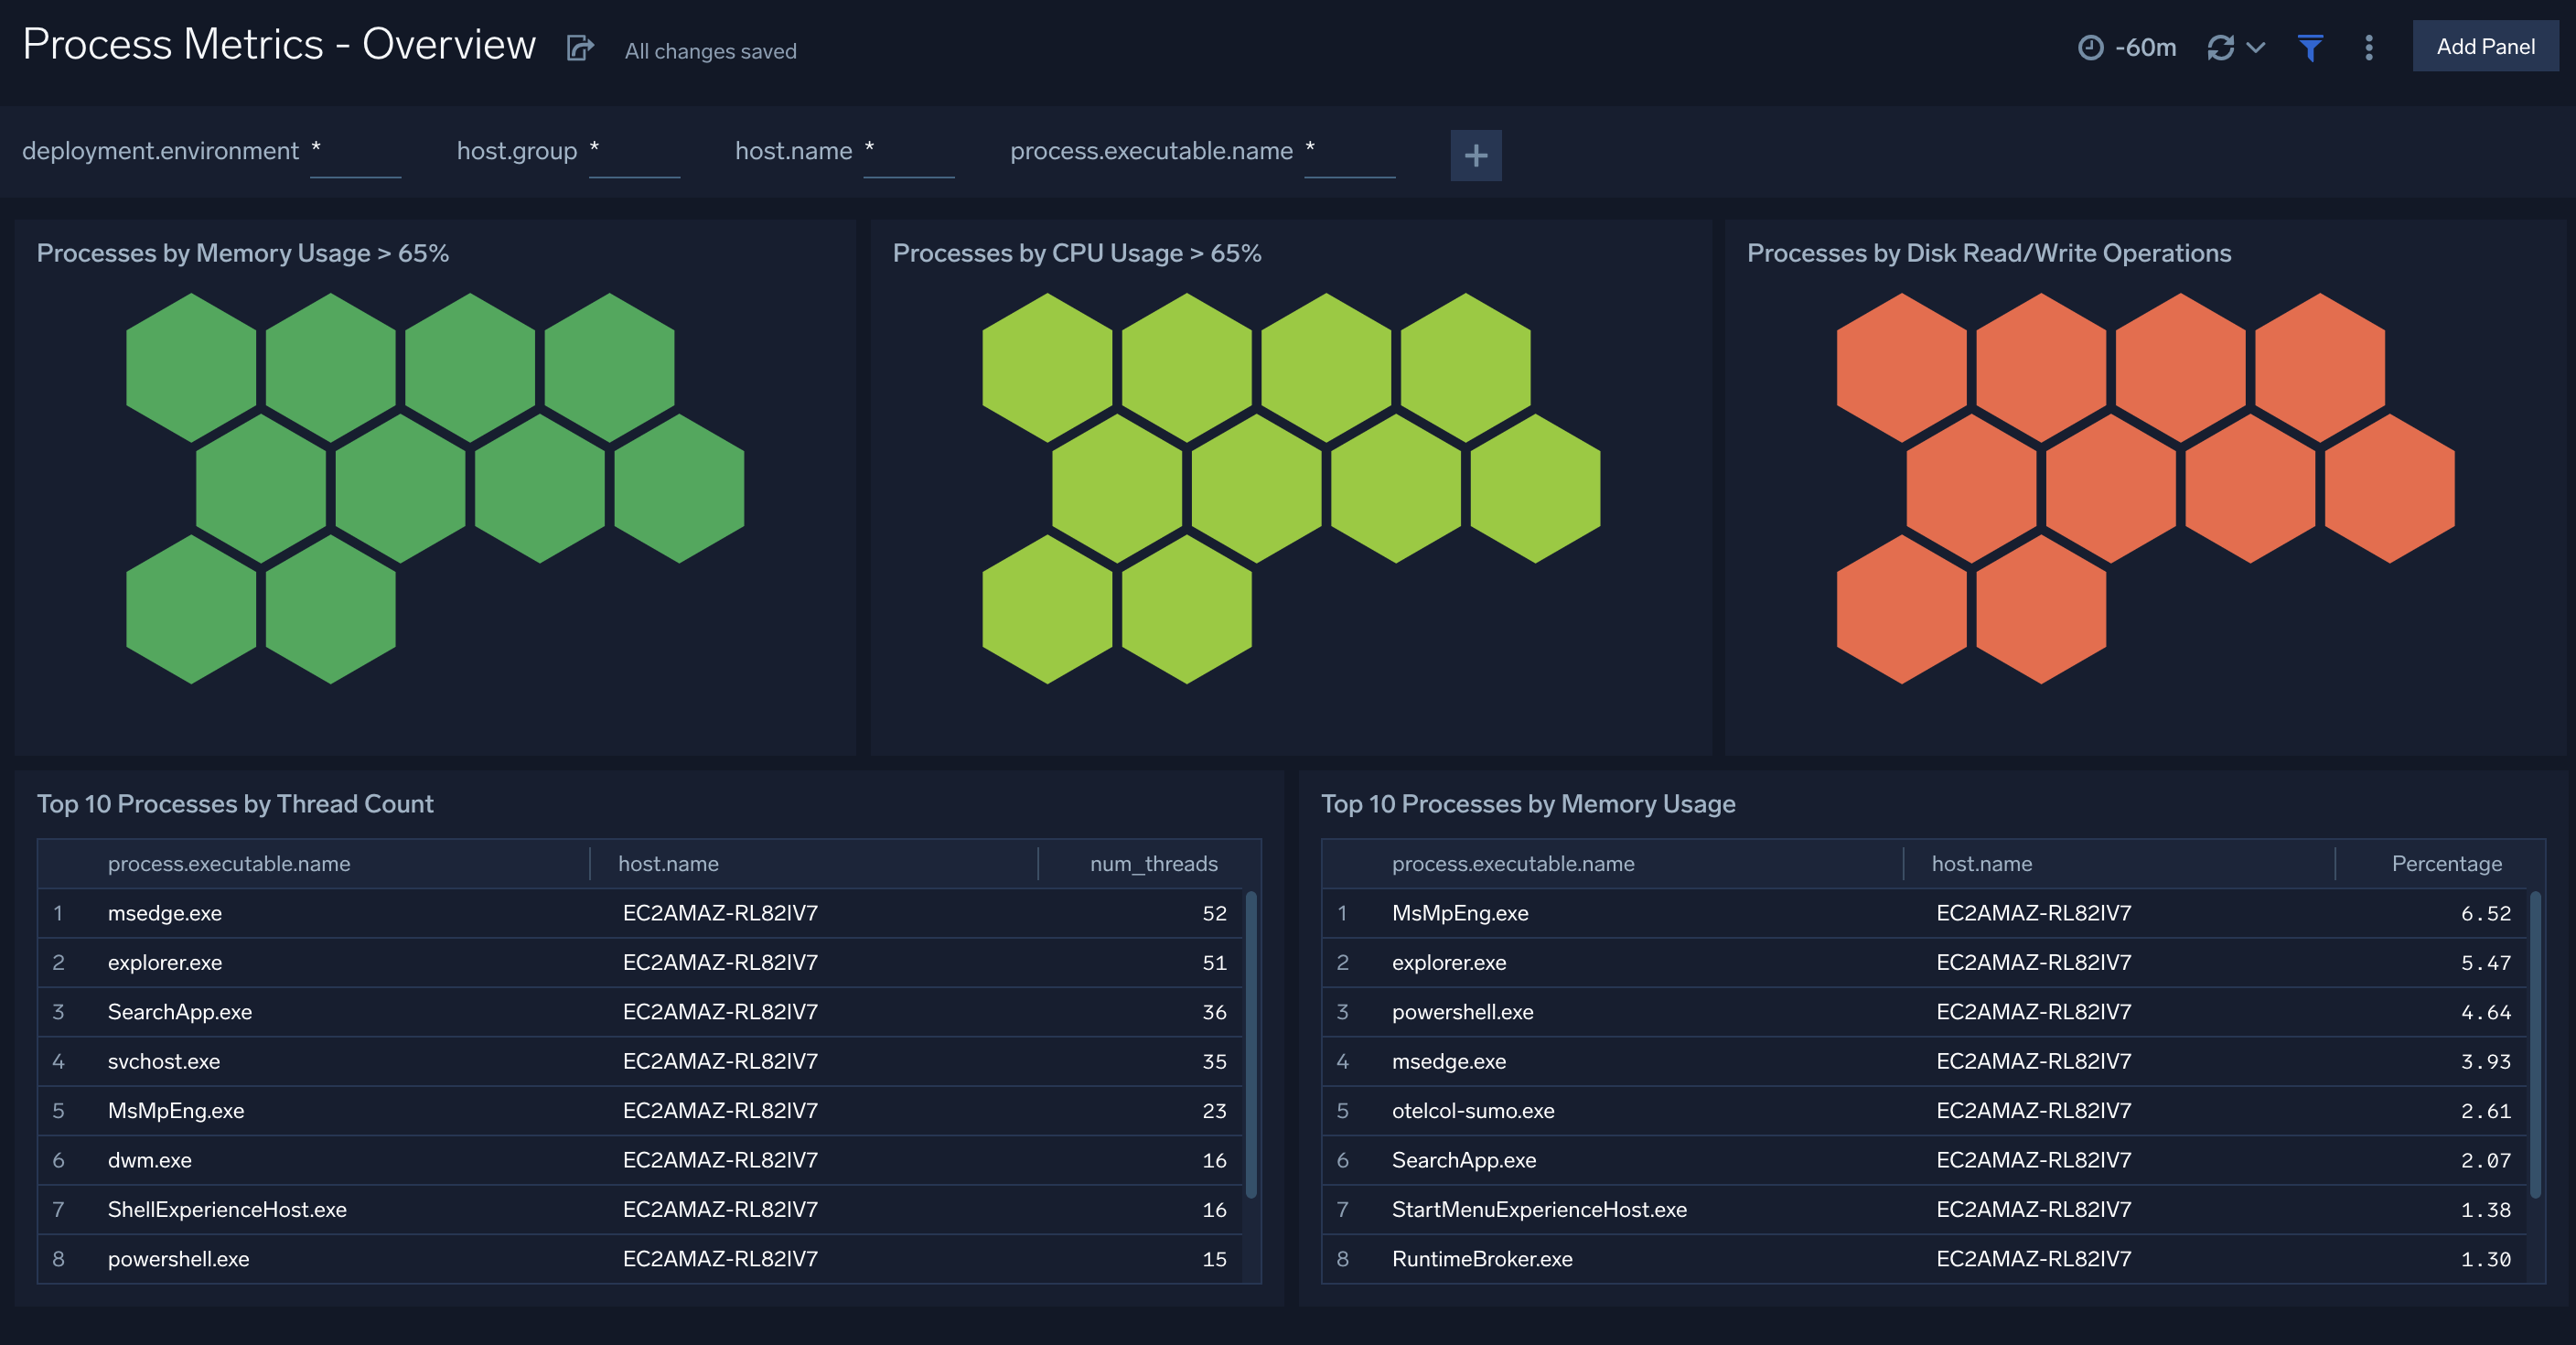Click the auto-refresh dropdown chevron
This screenshot has width=2576, height=1345.
click(2256, 46)
